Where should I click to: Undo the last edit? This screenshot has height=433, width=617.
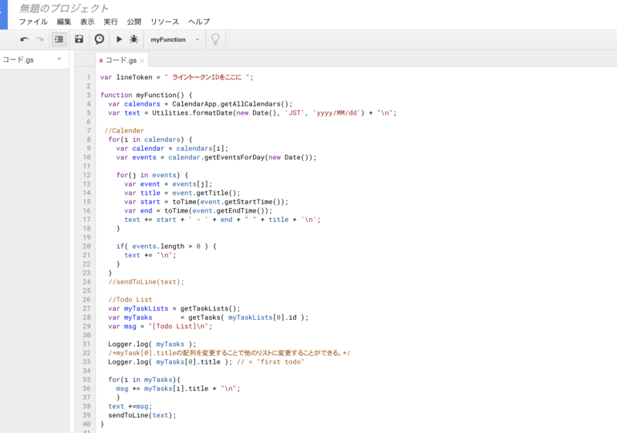pos(25,39)
